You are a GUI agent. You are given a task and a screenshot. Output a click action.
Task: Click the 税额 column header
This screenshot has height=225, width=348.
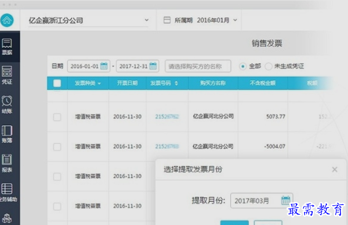coord(312,83)
